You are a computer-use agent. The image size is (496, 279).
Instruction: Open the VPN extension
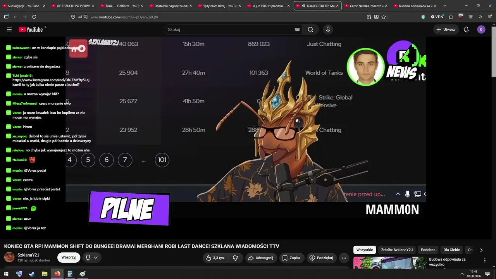437,17
